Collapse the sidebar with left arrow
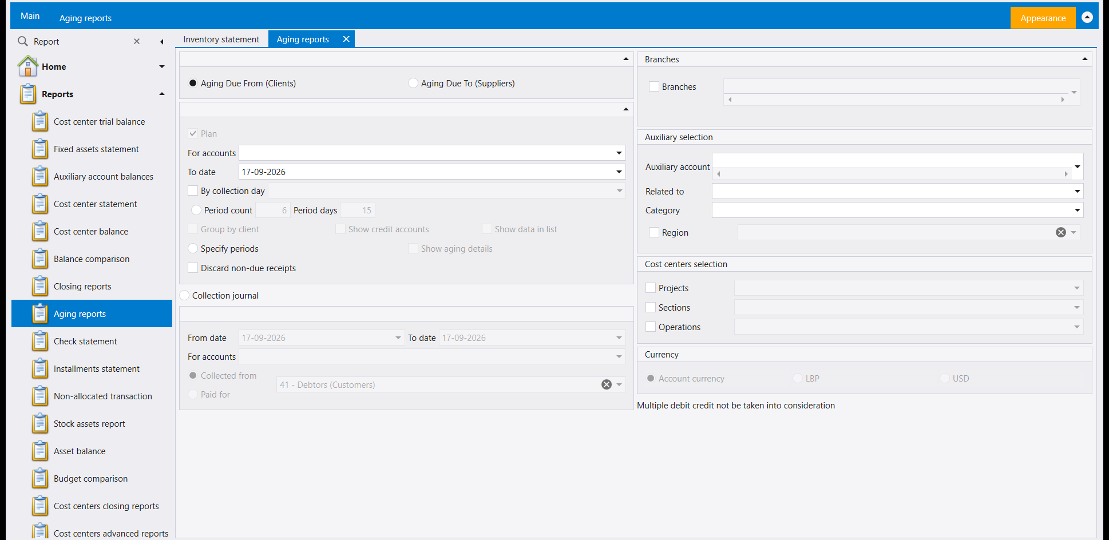 pos(162,42)
